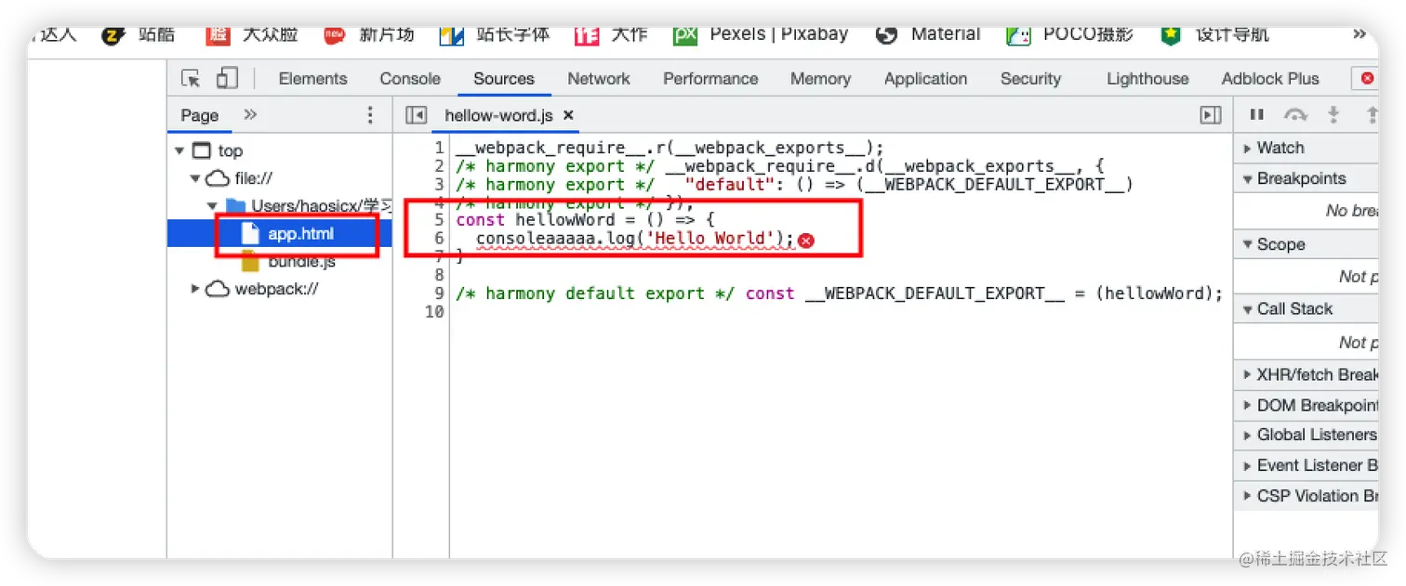
Task: Open the Memory tab
Action: coord(820,79)
